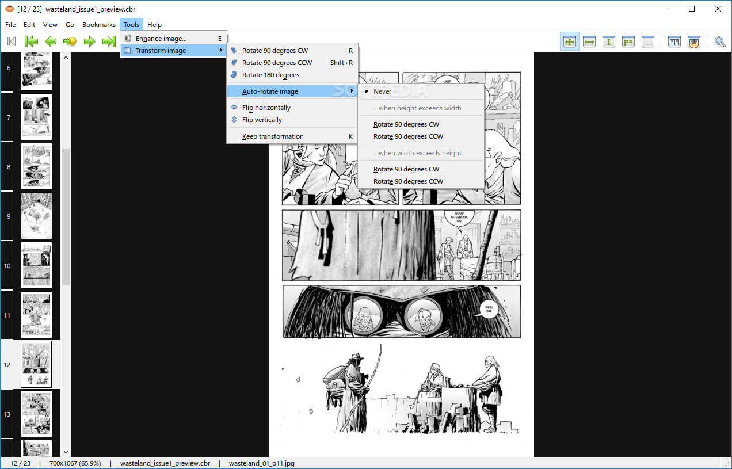Click the '700x1067 (65.9%)' status entry
Viewport: 732px width, 469px height.
(x=75, y=463)
